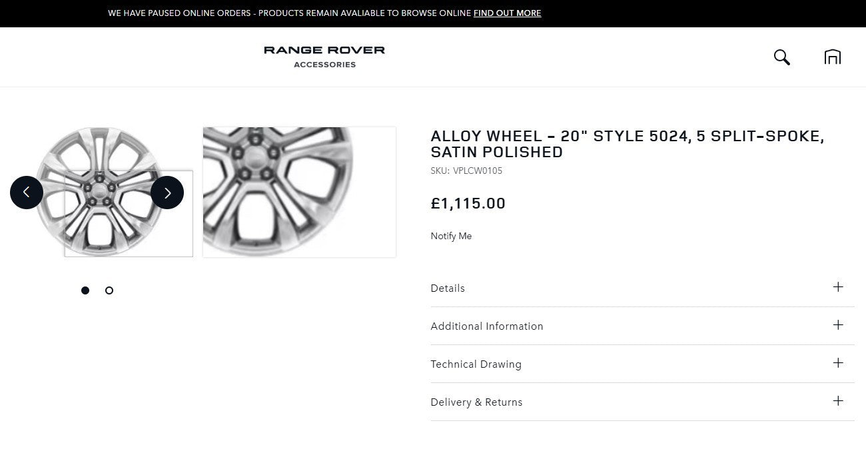
Task: Expand Technical Drawing section
Action: (x=476, y=364)
